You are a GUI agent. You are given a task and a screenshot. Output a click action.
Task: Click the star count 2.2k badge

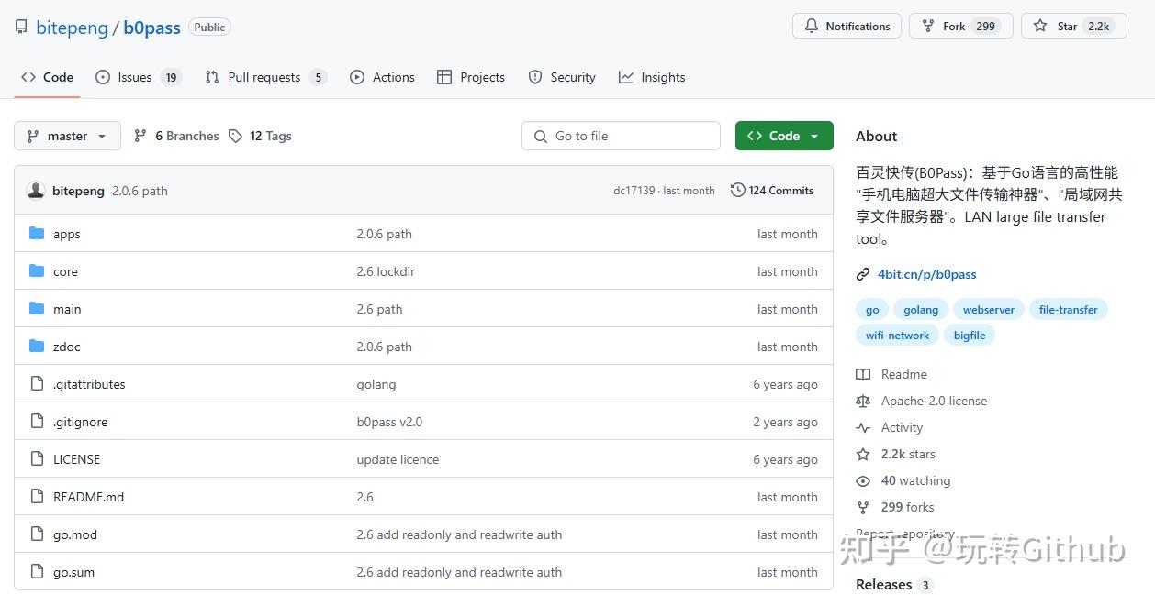tap(1098, 27)
